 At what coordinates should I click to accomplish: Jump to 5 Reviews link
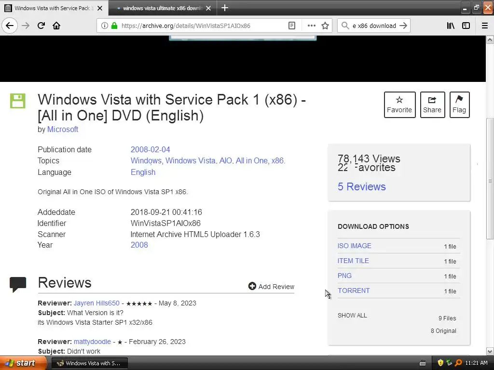click(362, 186)
